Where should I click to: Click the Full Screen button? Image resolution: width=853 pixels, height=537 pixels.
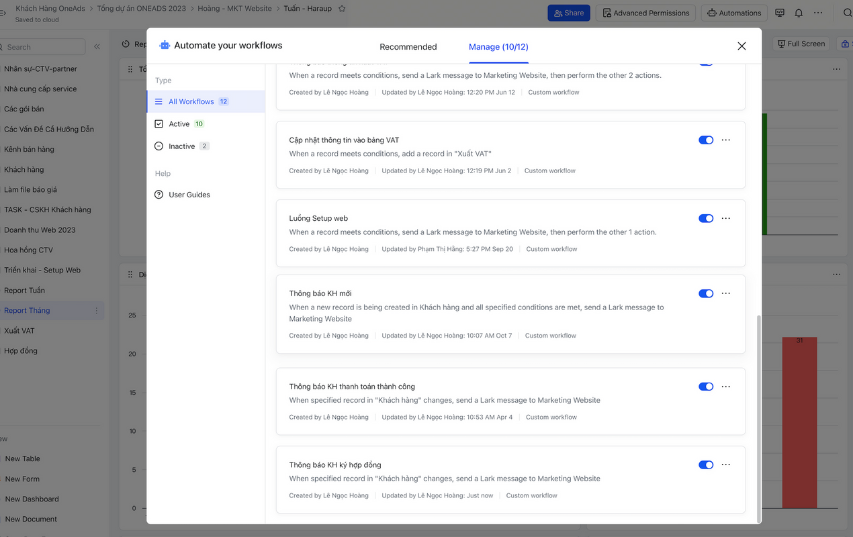[801, 44]
